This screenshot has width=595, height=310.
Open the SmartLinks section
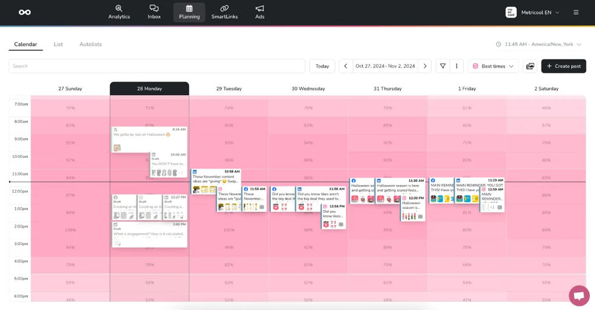(x=224, y=12)
